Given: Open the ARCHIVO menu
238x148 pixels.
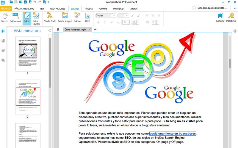Looking at the screenshot, I should (x=6, y=9).
